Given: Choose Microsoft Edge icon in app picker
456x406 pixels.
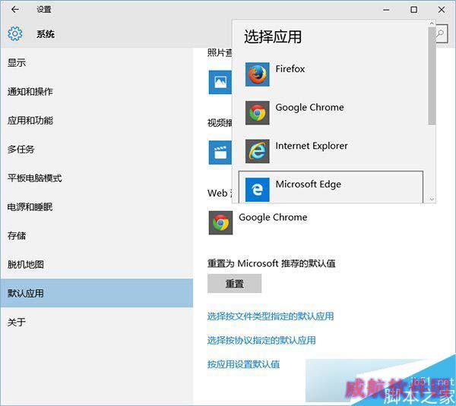Looking at the screenshot, I should (x=257, y=190).
